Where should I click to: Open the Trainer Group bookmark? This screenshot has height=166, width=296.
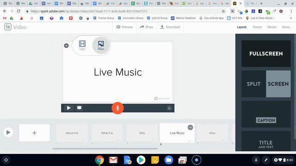pyautogui.click(x=104, y=18)
